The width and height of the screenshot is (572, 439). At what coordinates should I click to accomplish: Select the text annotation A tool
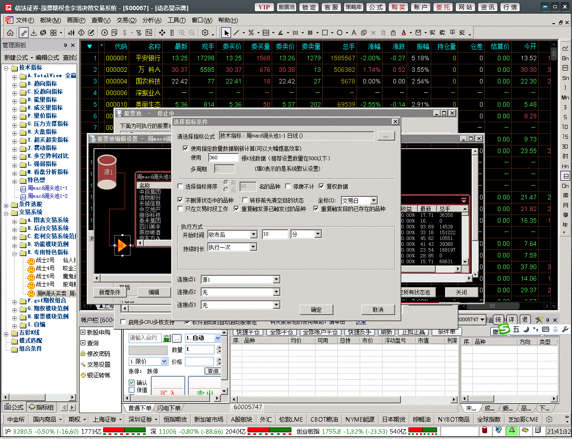[354, 33]
